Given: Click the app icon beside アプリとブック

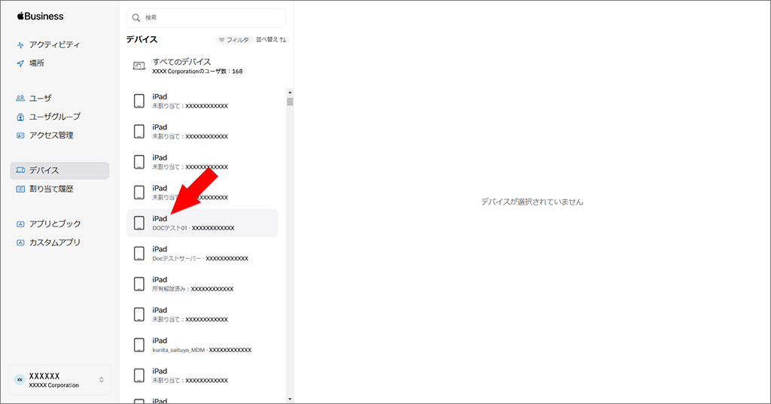Looking at the screenshot, I should pos(20,224).
